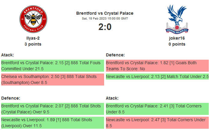The height and width of the screenshot is (138, 210).
Task: Select the Total Fouls Committed Under 21.5 bet
Action: pyautogui.click(x=52, y=66)
